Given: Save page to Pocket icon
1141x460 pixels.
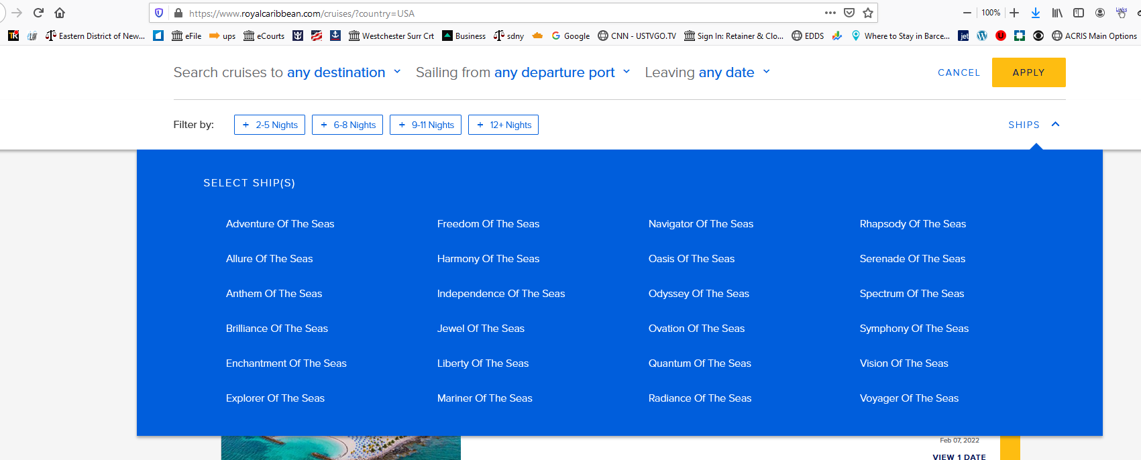Looking at the screenshot, I should (x=849, y=13).
